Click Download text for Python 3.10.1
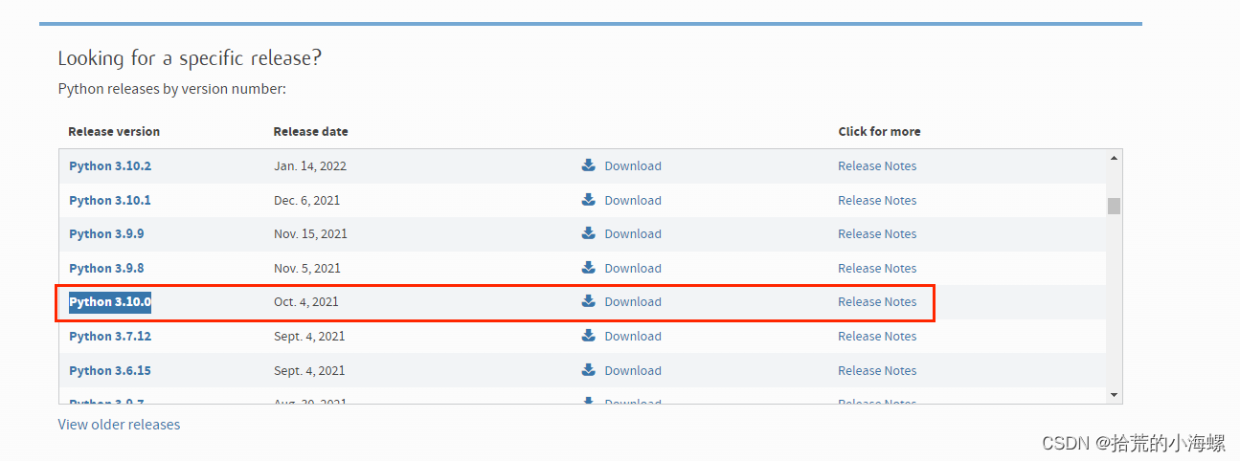This screenshot has height=461, width=1240. tap(633, 200)
